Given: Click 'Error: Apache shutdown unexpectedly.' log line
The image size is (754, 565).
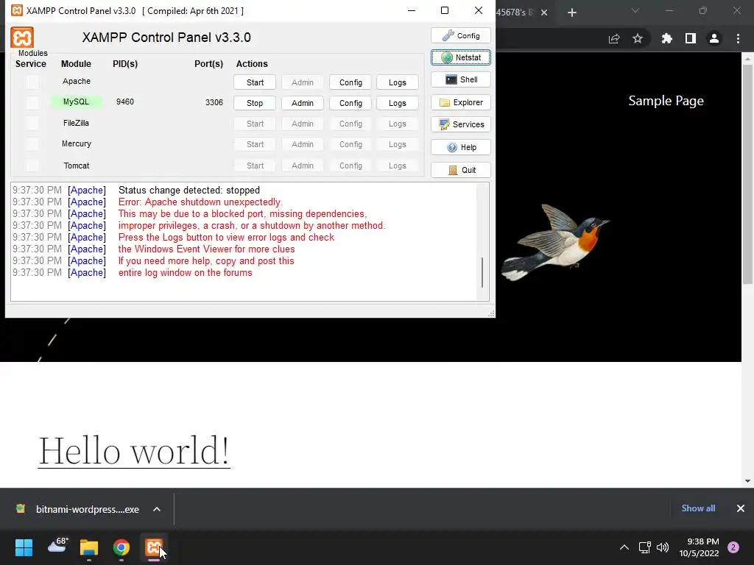Looking at the screenshot, I should [x=200, y=202].
